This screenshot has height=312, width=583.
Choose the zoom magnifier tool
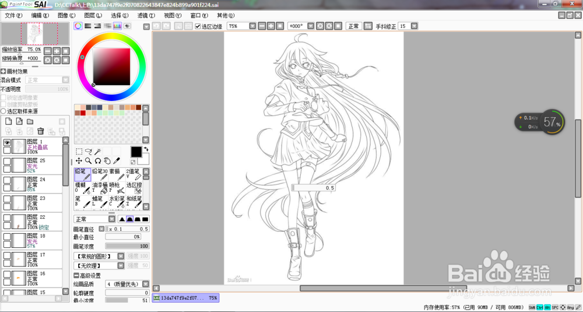pyautogui.click(x=88, y=160)
